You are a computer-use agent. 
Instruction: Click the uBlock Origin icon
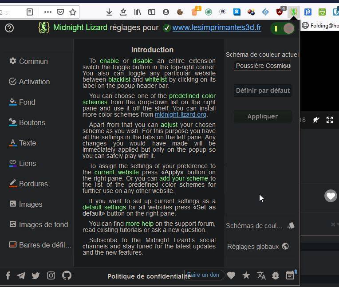click(280, 12)
